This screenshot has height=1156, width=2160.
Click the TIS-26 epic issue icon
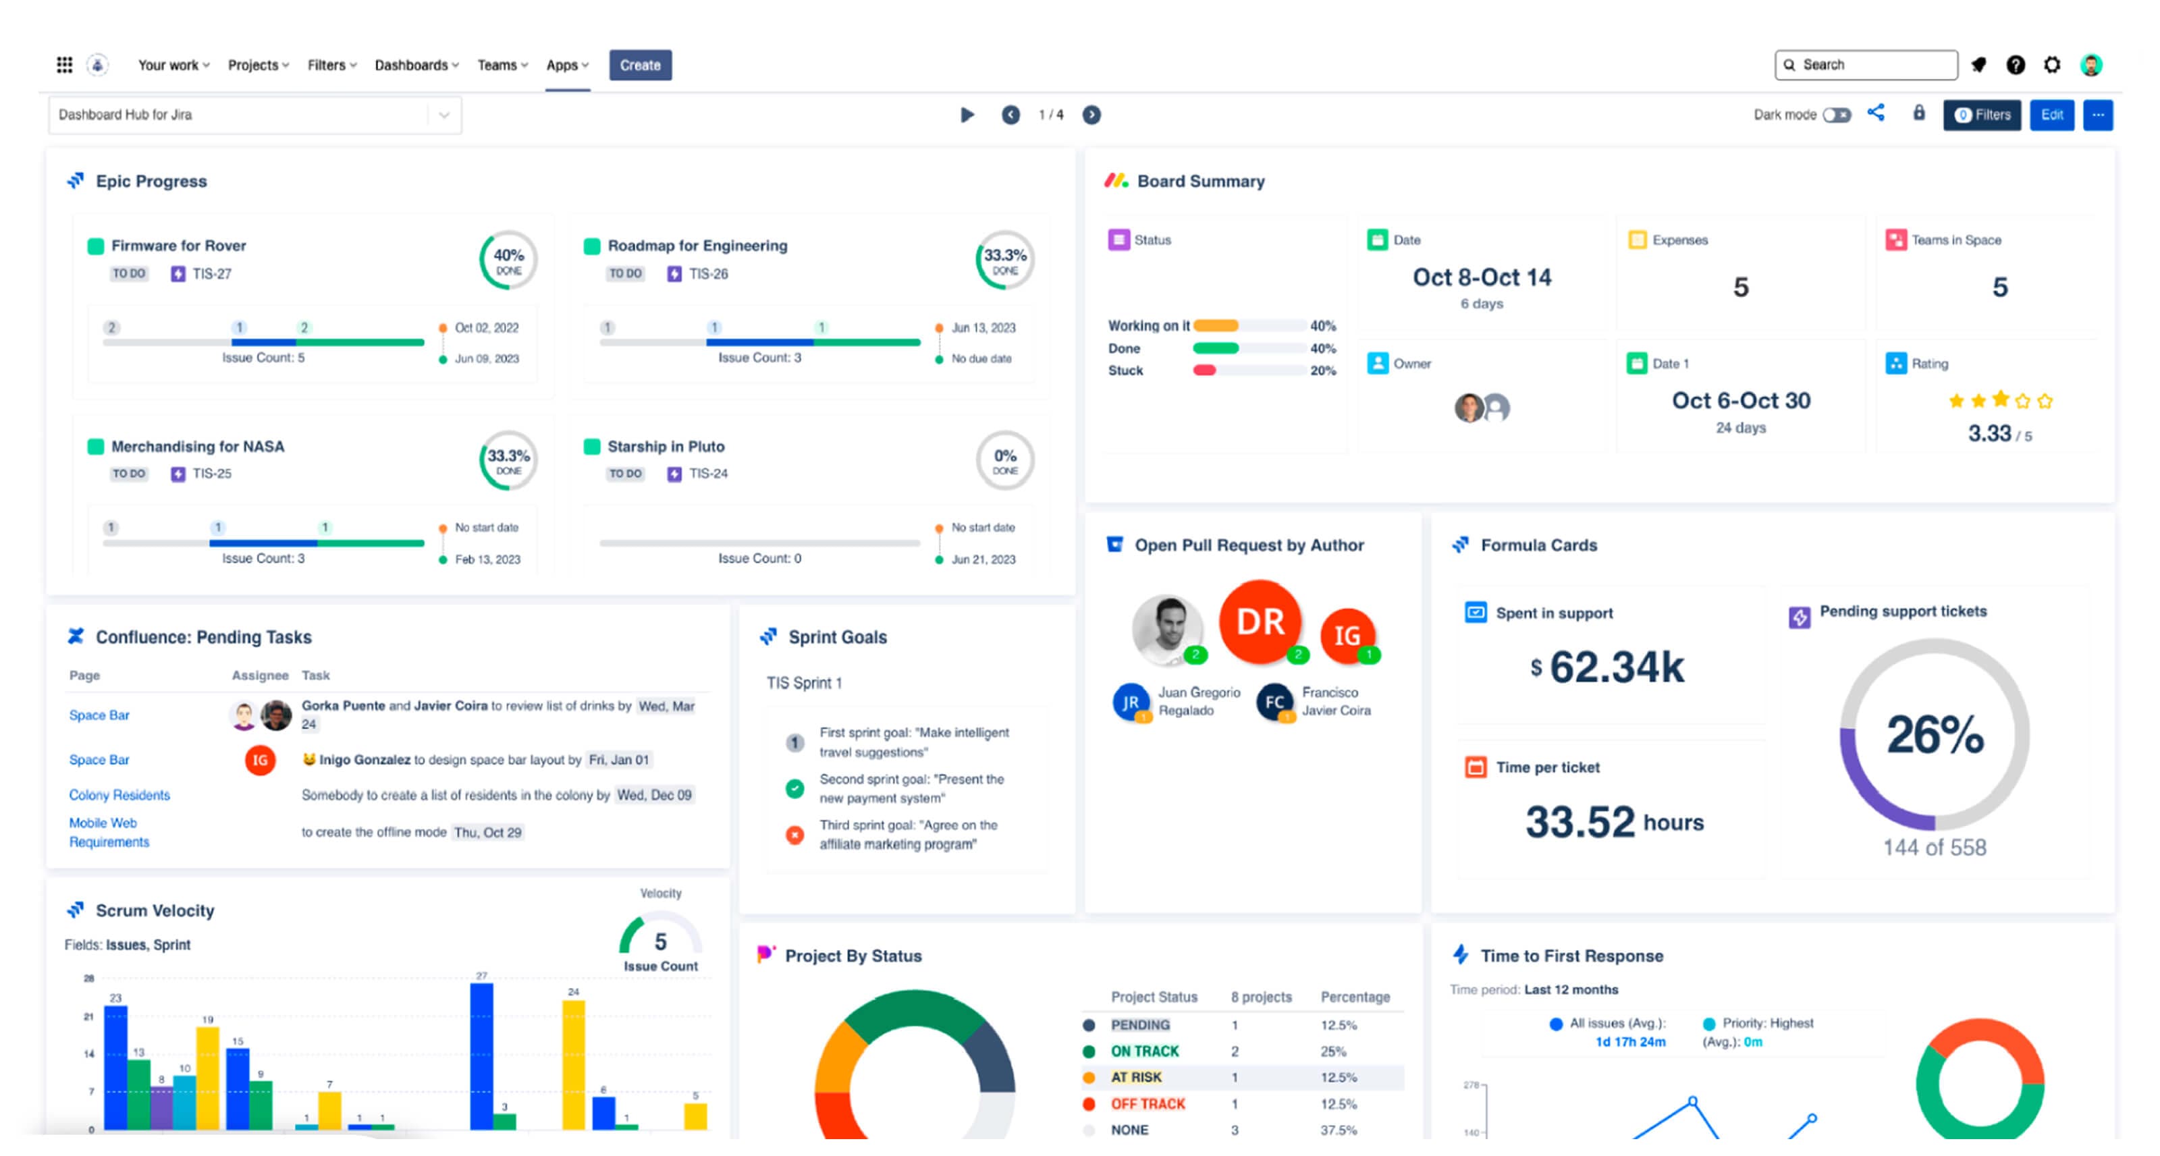674,274
